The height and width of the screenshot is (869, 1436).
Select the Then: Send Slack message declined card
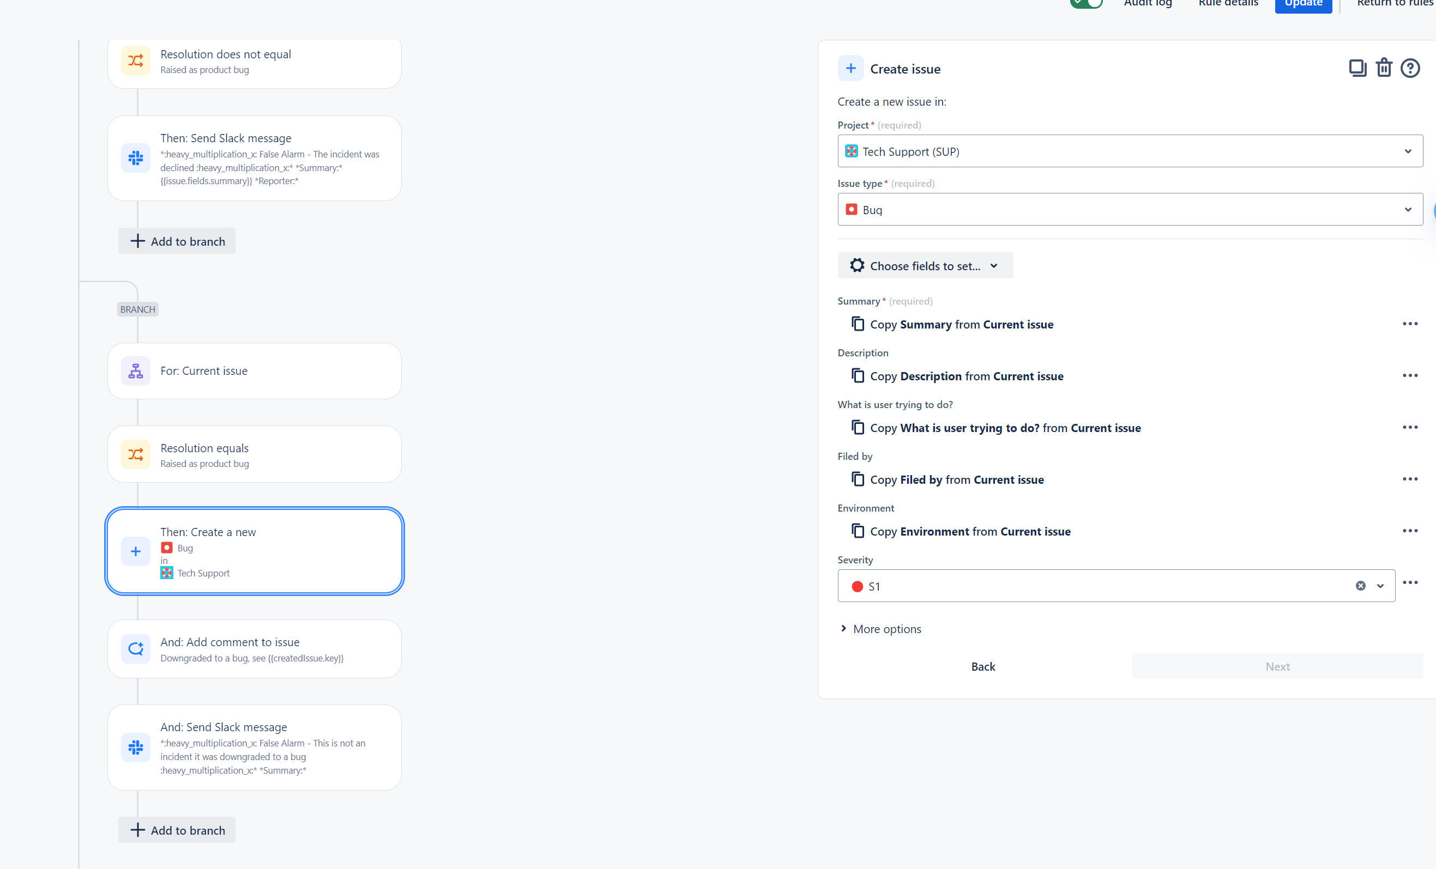pos(255,159)
